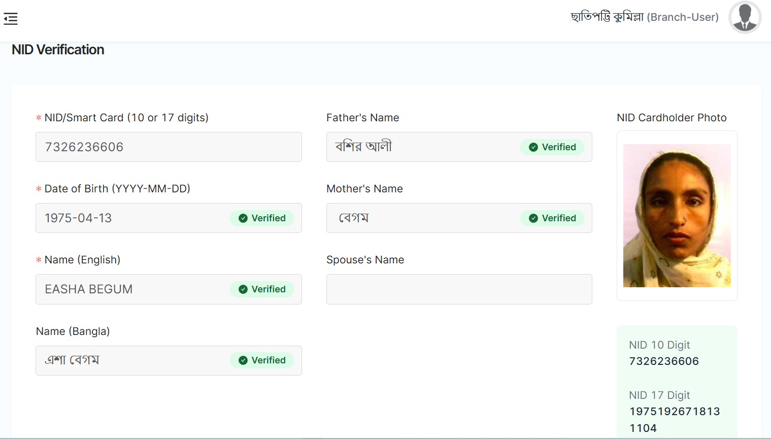Click the empty Spouse's Name field
771x439 pixels.
point(459,289)
